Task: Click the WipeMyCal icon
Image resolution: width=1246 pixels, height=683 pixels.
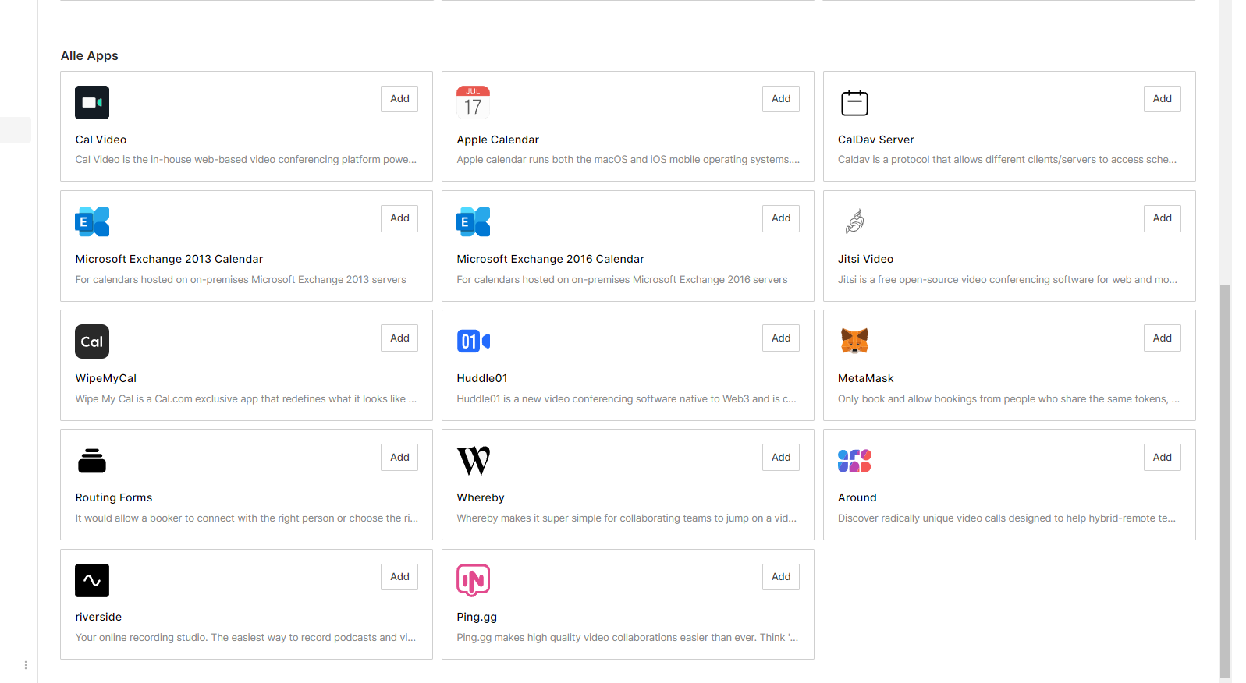Action: (92, 341)
